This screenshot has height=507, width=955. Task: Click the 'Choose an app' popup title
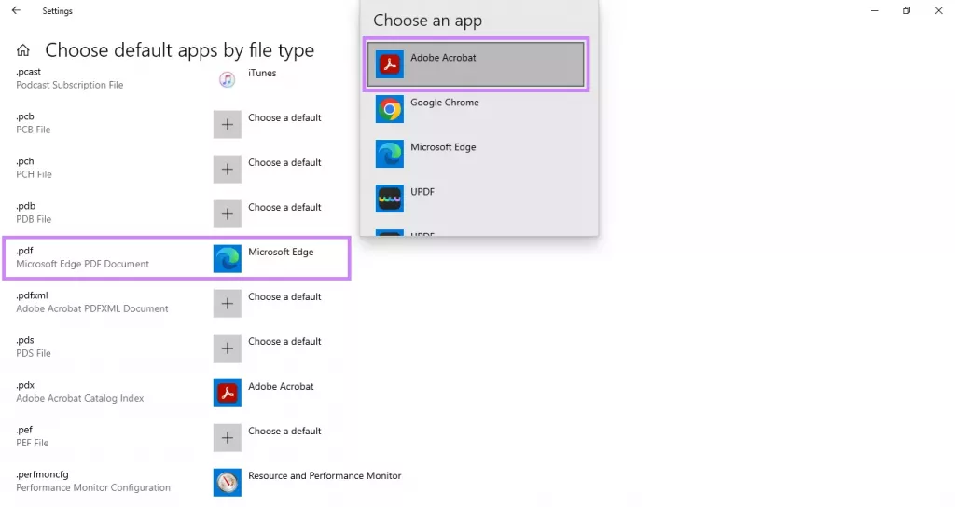pyautogui.click(x=427, y=21)
